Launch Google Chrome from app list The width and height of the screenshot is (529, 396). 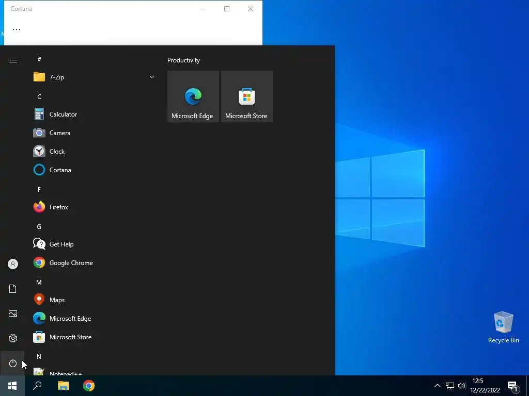[x=95, y=262]
